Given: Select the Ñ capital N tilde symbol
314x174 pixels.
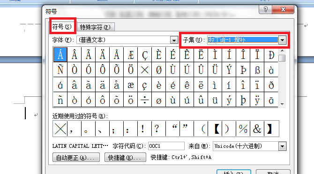Looking at the screenshot, I should [60, 70].
